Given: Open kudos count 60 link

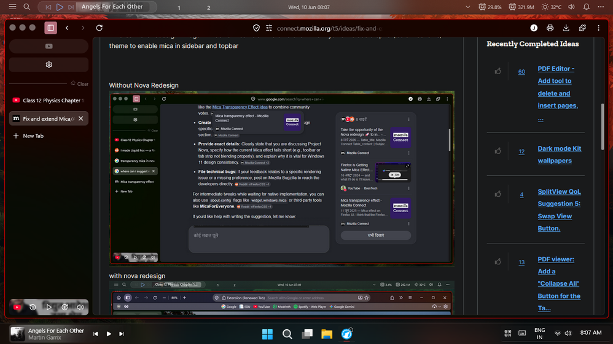Looking at the screenshot, I should 521,72.
